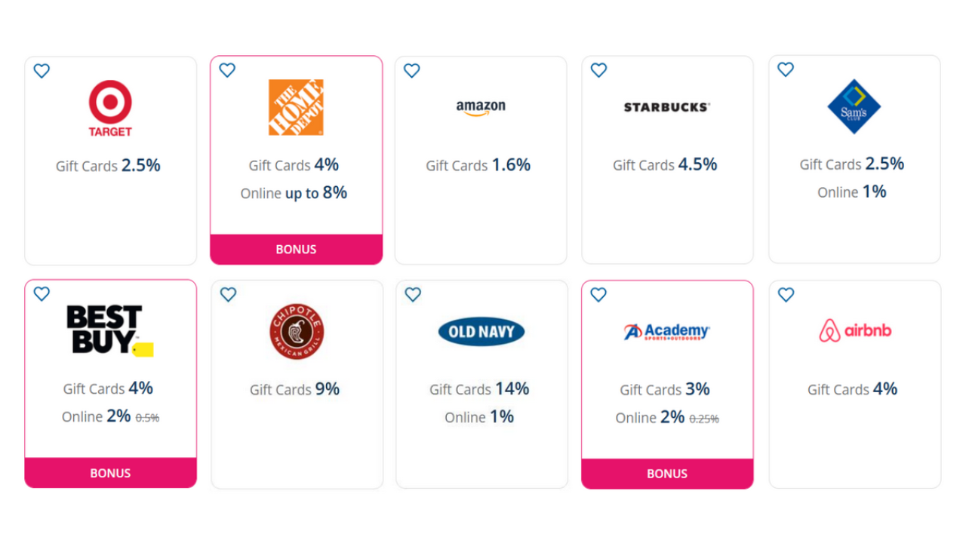966x543 pixels.
Task: Click the Old Navy oval logo
Action: (x=481, y=332)
